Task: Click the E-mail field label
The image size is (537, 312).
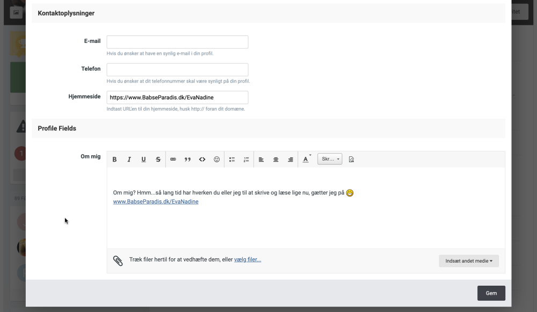Action: coord(92,41)
